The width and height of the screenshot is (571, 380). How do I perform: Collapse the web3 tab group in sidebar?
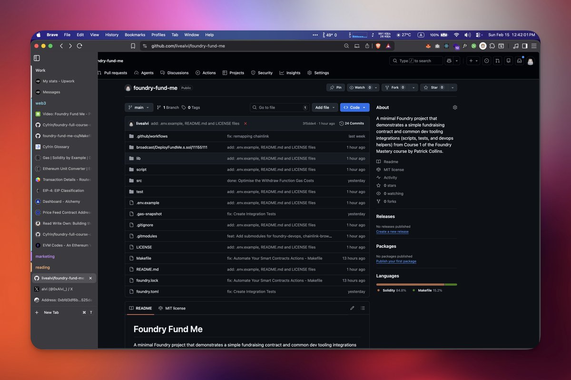(x=40, y=103)
